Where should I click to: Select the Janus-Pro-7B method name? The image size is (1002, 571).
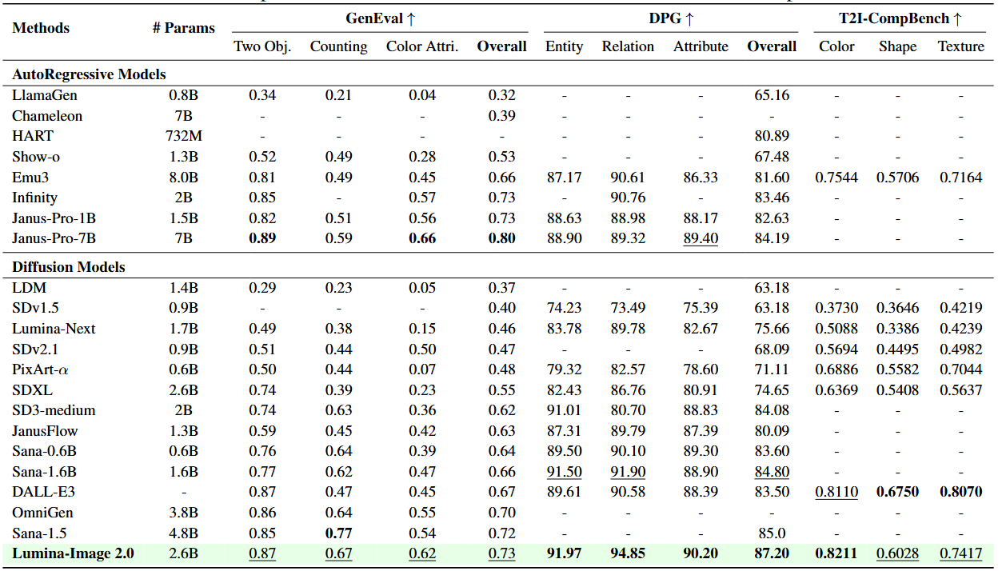click(x=54, y=238)
